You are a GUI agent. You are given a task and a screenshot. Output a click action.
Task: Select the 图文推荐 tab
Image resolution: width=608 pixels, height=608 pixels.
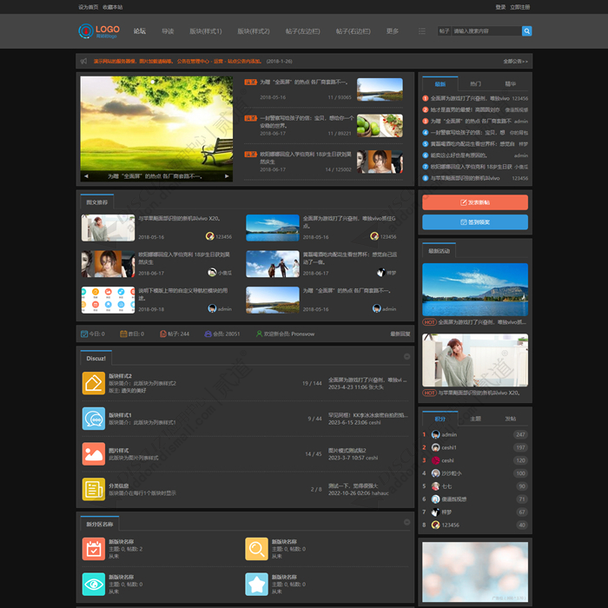coord(97,202)
